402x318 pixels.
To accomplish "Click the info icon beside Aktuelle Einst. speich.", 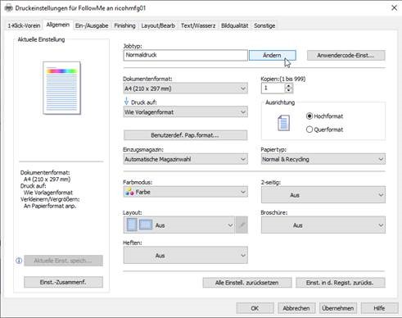I will (x=19, y=261).
